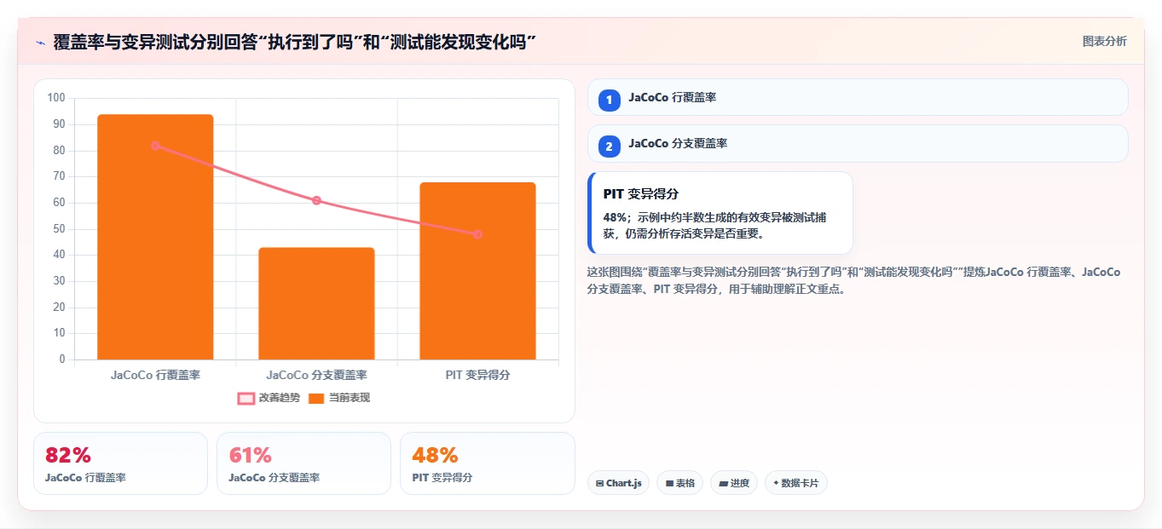Click the y-axis value 100
Image resolution: width=1162 pixels, height=529 pixels.
point(56,98)
